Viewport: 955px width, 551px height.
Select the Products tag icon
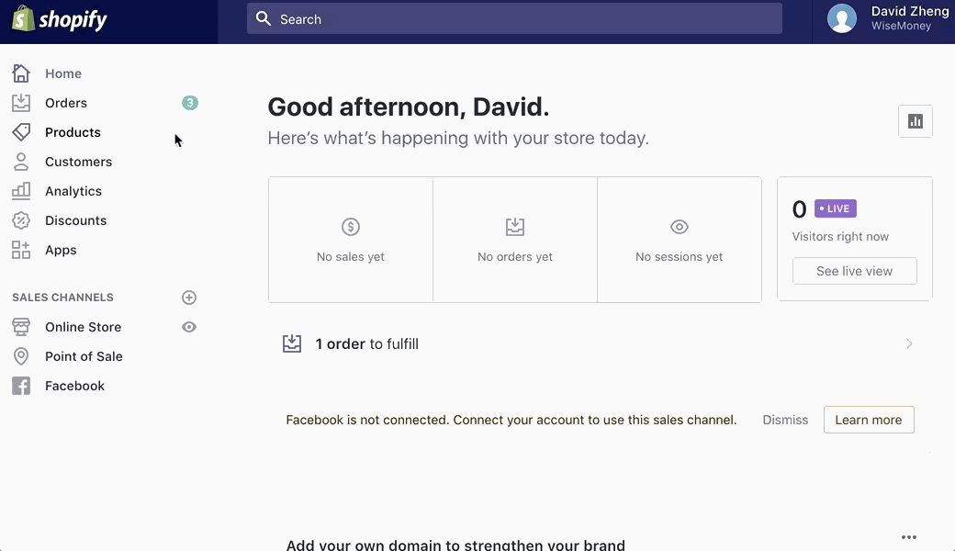click(21, 132)
